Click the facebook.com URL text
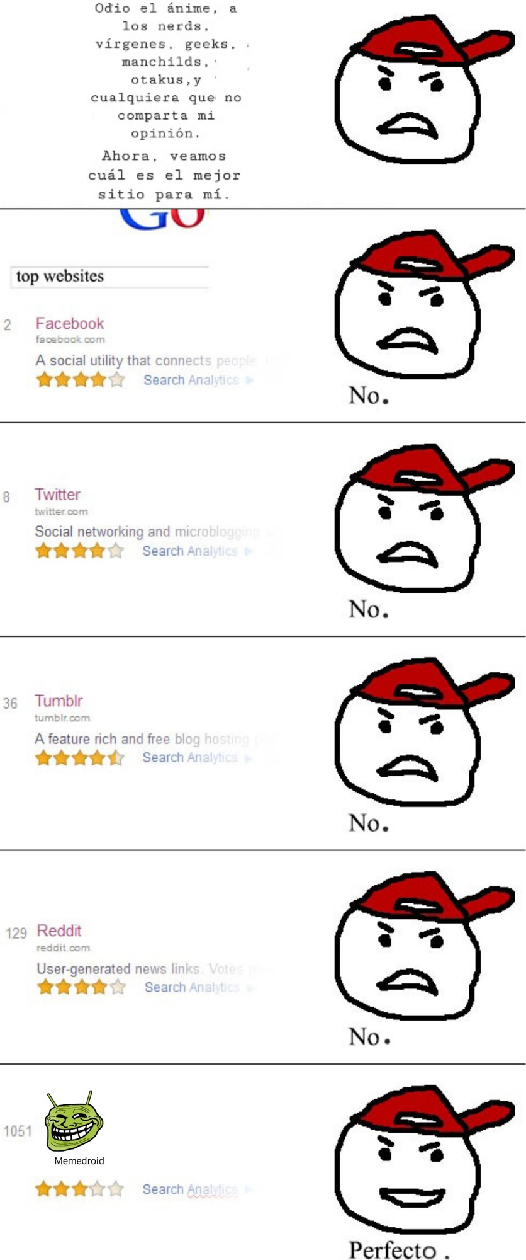This screenshot has height=1260, width=526. 70,340
